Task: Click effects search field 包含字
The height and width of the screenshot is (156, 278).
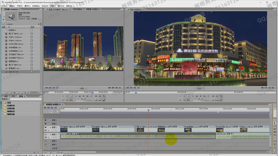Action: click(26, 99)
